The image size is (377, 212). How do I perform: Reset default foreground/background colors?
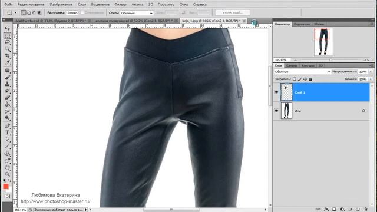pyautogui.click(x=5, y=180)
